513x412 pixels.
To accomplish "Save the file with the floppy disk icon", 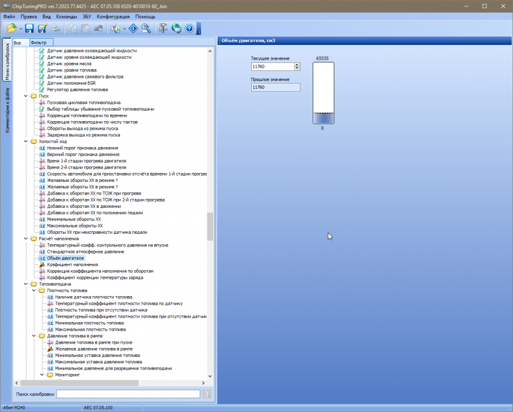I will pyautogui.click(x=30, y=29).
